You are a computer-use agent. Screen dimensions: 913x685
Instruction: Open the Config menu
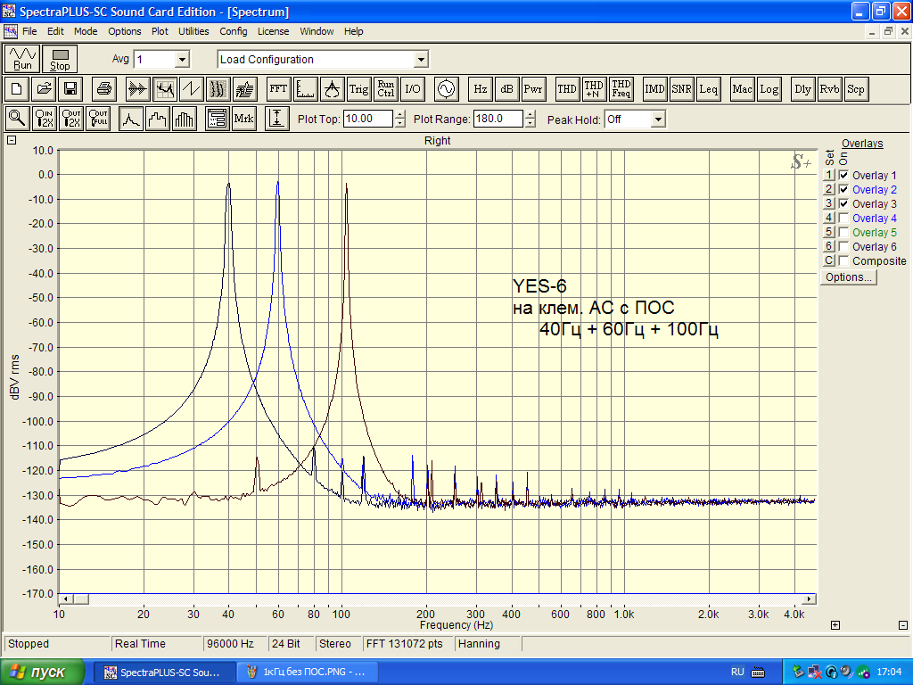[234, 31]
